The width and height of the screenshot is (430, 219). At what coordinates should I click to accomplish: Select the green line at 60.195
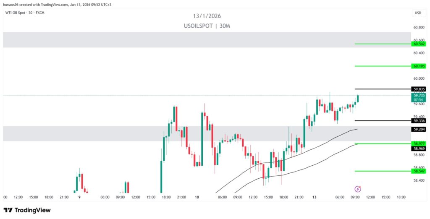click(382, 66)
